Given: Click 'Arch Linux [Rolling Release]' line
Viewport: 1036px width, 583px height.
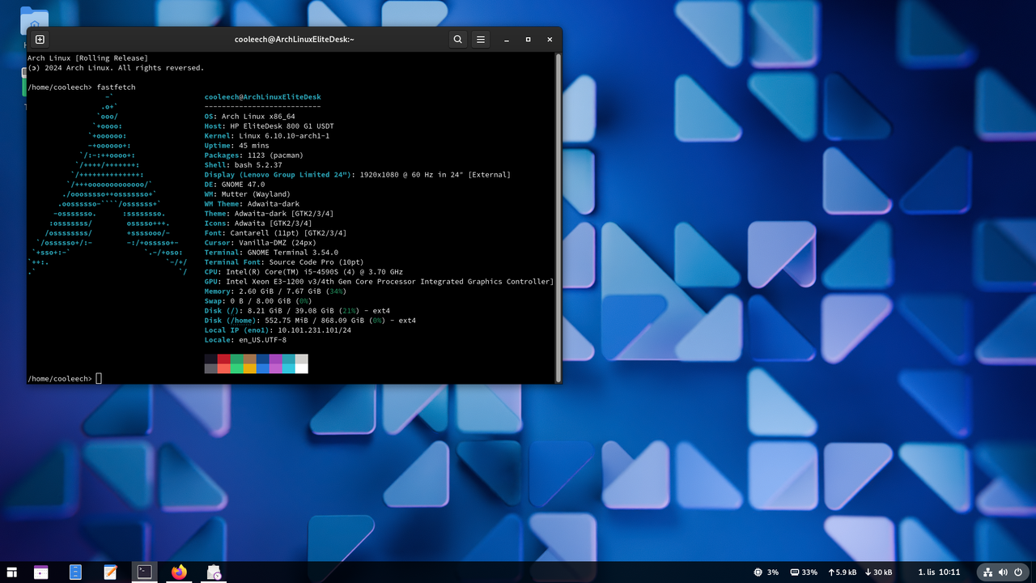Looking at the screenshot, I should click(x=87, y=58).
